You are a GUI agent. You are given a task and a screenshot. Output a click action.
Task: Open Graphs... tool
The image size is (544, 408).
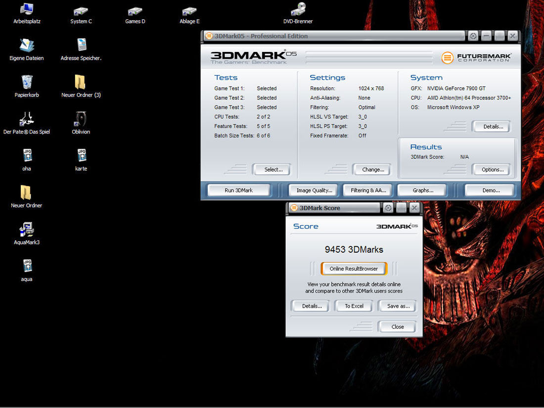(x=422, y=190)
